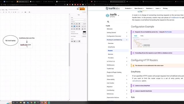Click the docs search magnifier icon
The height and width of the screenshot is (104, 184).
click(x=108, y=22)
